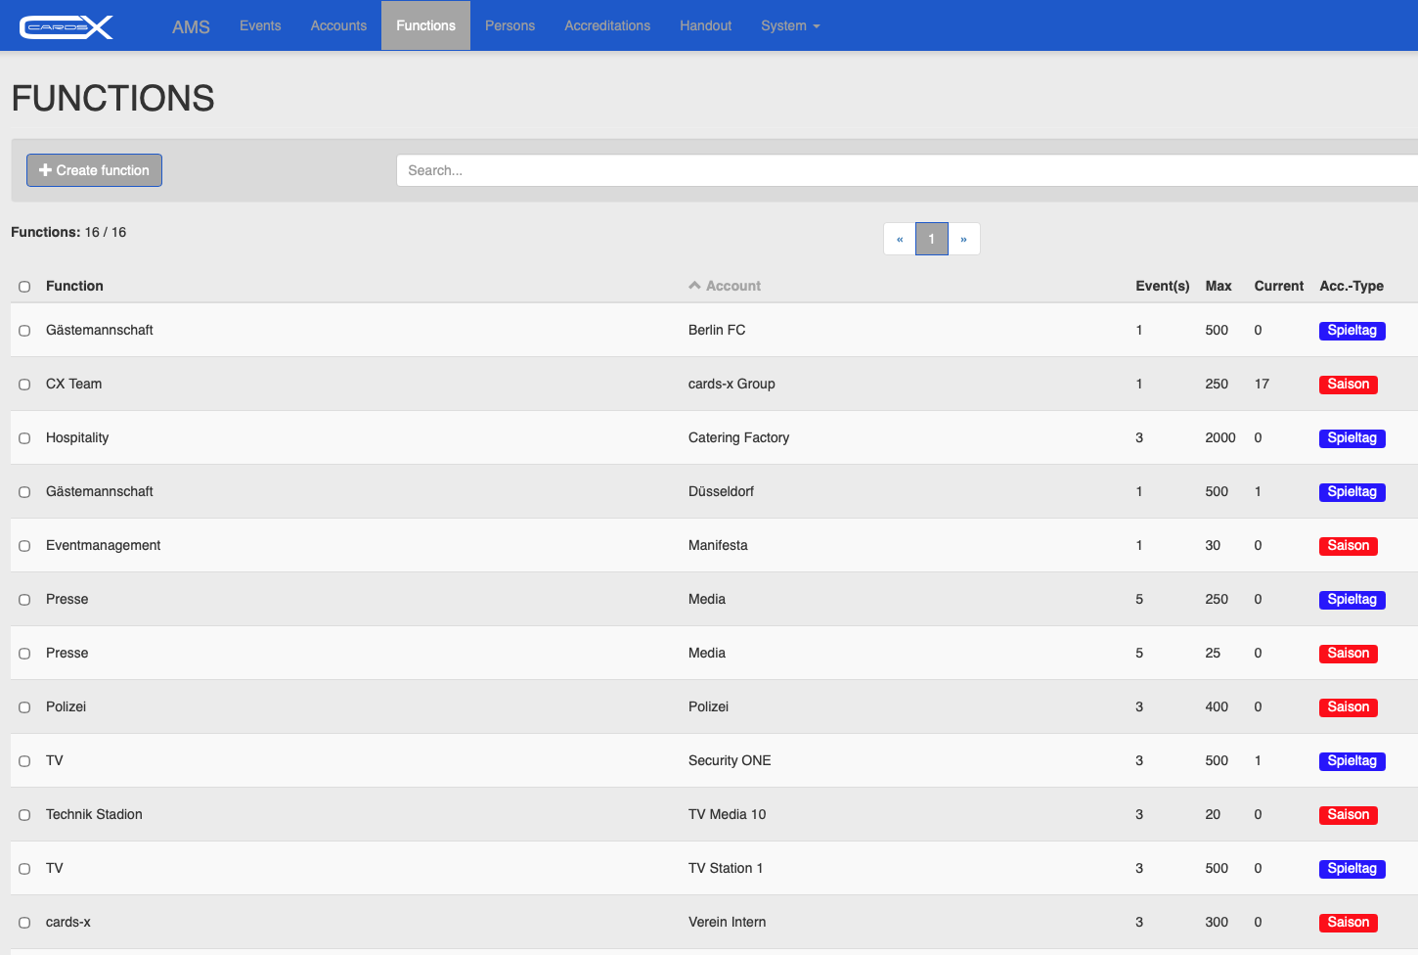Click the Functions: 16 / 16 count text
This screenshot has height=955, width=1418.
pos(68,232)
